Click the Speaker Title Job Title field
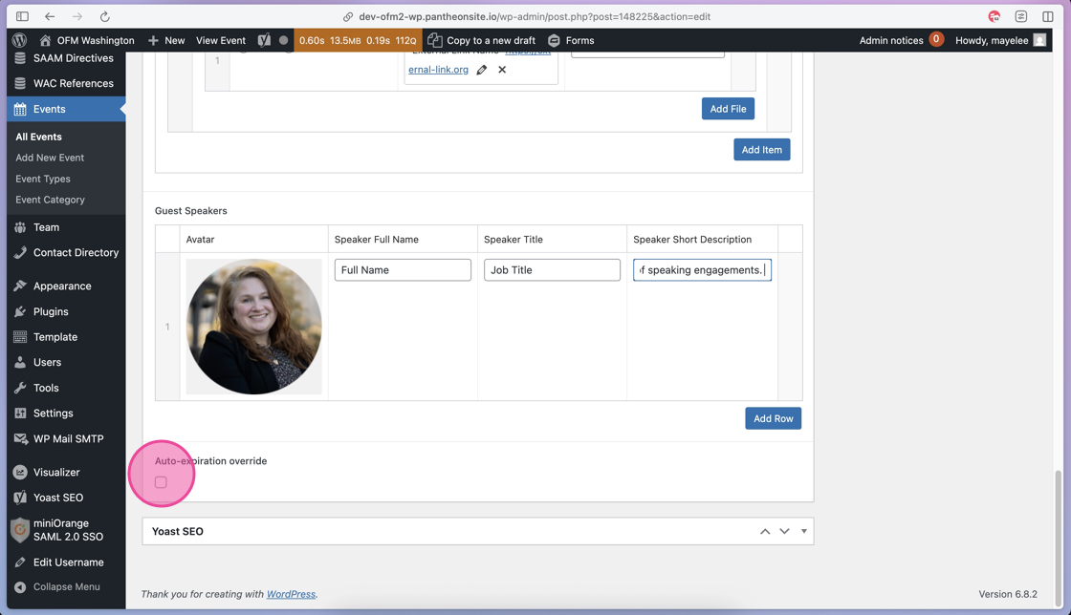This screenshot has height=615, width=1071. click(x=552, y=270)
